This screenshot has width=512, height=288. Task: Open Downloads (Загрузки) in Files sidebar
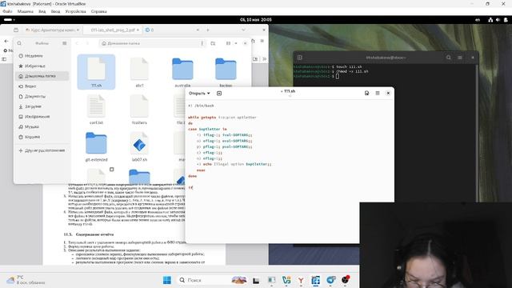[42, 106]
